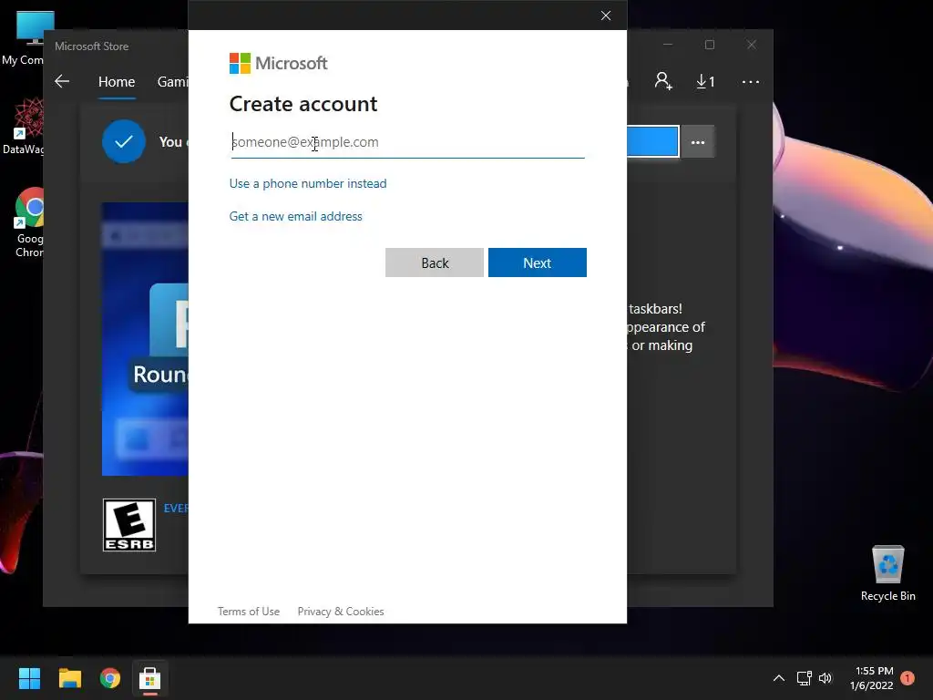Click the grey ellipsis button beside blue button
Viewport: 933px width, 700px height.
coord(697,142)
